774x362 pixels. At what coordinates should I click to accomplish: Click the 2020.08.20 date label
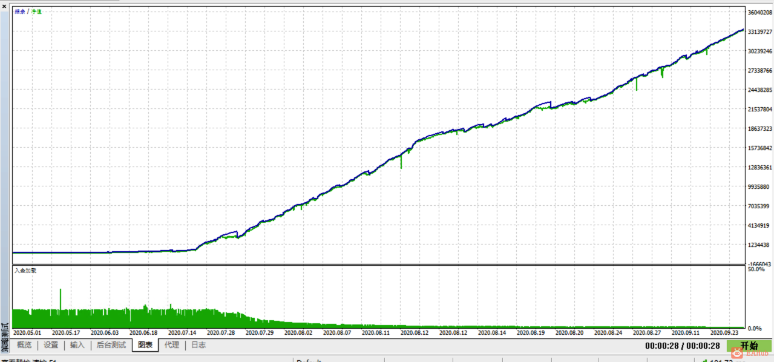coord(569,332)
